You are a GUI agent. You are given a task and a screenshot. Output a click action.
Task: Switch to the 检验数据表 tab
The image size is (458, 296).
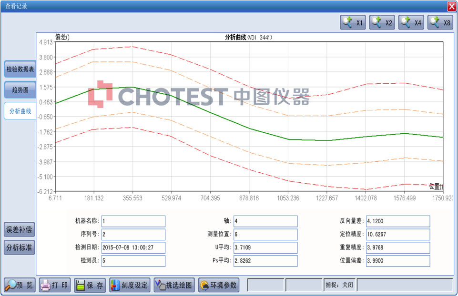[20, 69]
